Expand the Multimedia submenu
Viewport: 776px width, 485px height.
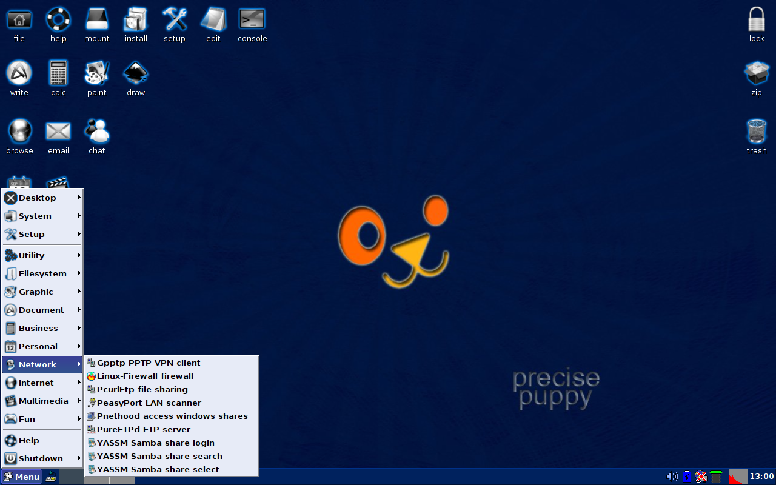click(x=42, y=401)
